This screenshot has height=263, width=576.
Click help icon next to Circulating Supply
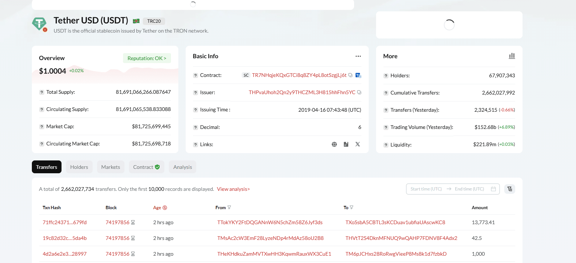coord(42,110)
